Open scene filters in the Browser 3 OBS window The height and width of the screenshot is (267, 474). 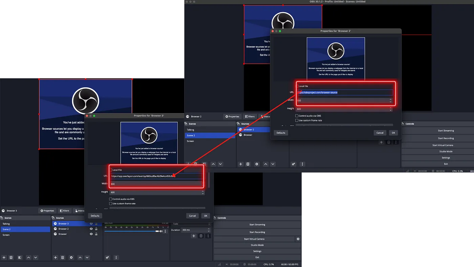20,258
